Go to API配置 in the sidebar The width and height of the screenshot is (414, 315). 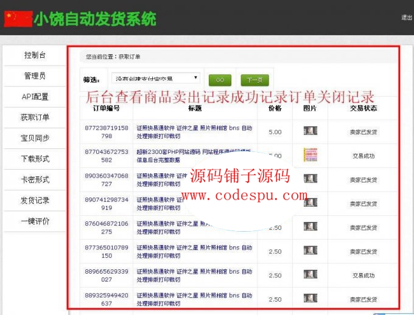(35, 97)
